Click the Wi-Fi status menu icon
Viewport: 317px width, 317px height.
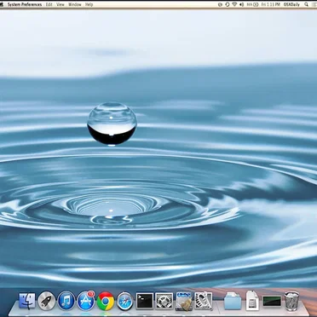pos(234,4)
